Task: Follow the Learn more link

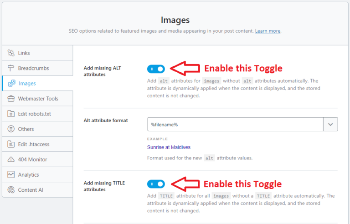Action: point(268,31)
